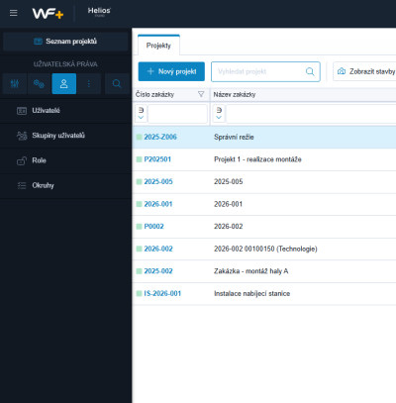Viewport: 396px width, 403px height.
Task: Select 2026-002 00100150 (Technologie) cell
Action: point(265,249)
